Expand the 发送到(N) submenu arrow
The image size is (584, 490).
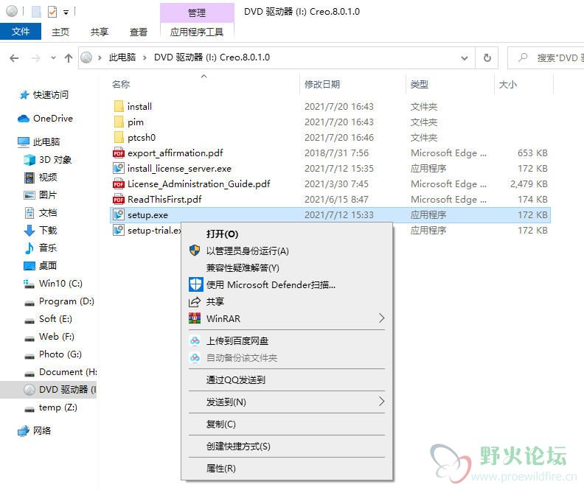coord(381,402)
